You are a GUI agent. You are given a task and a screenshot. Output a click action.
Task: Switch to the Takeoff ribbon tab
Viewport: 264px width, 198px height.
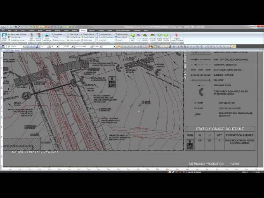click(x=92, y=31)
